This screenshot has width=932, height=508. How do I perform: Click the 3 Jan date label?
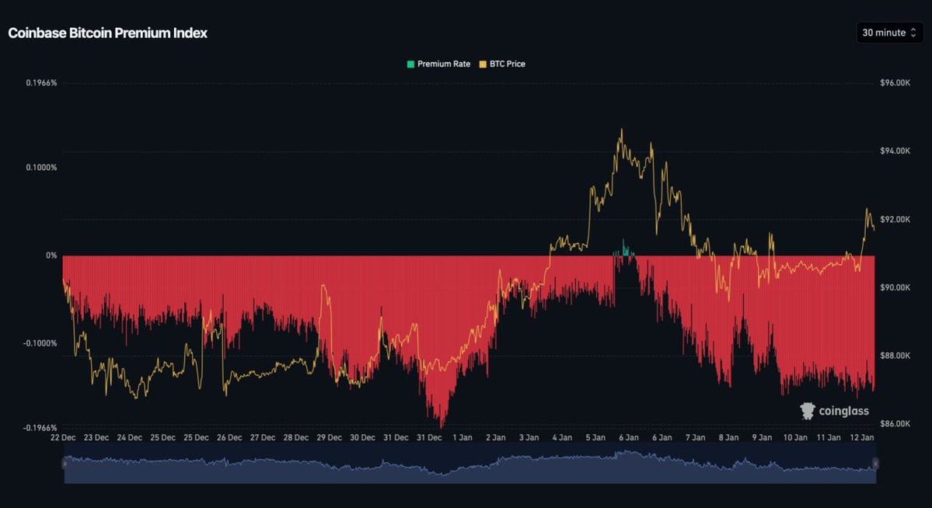point(529,437)
